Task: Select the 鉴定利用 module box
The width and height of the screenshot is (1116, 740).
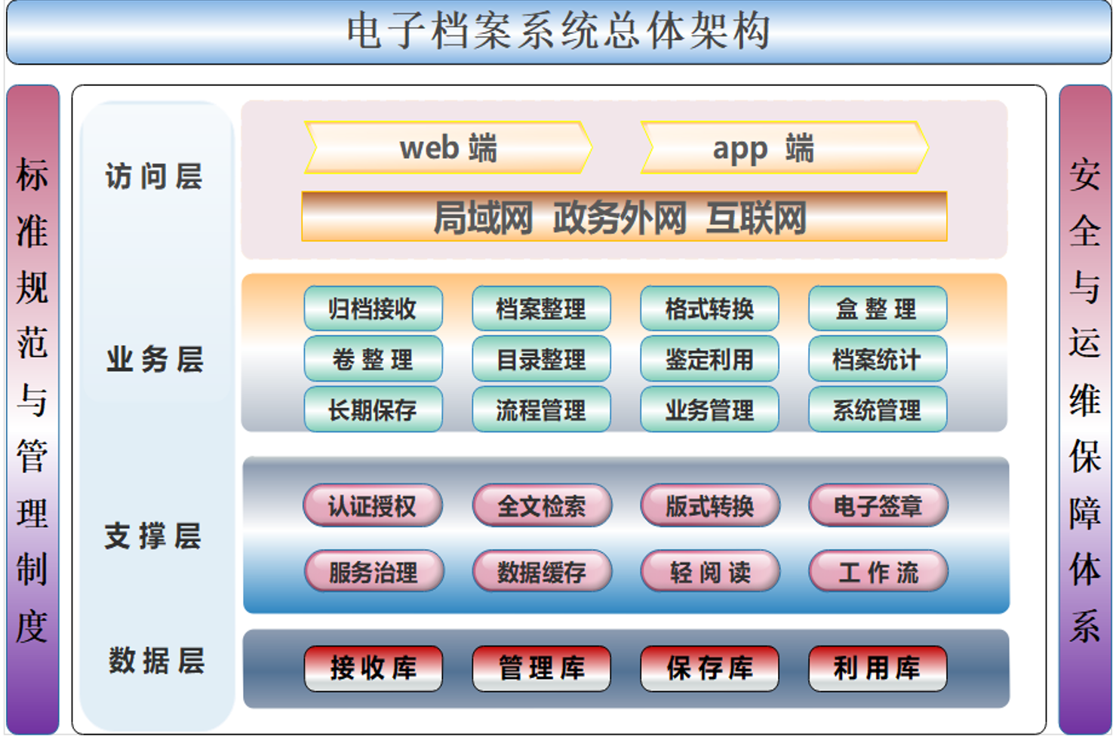Action: [x=709, y=359]
